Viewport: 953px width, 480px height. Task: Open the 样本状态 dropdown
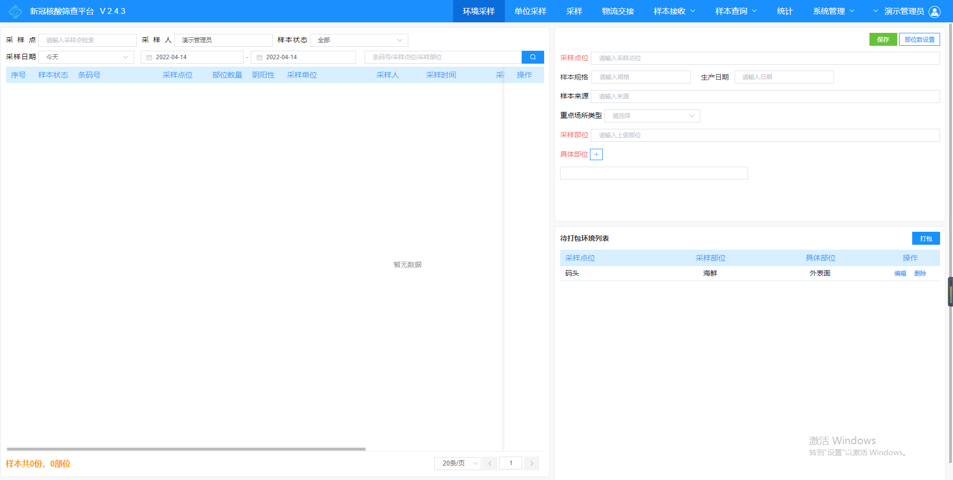click(x=359, y=40)
